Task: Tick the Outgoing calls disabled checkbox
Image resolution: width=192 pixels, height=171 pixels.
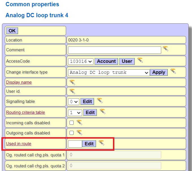Action: pyautogui.click(x=72, y=133)
